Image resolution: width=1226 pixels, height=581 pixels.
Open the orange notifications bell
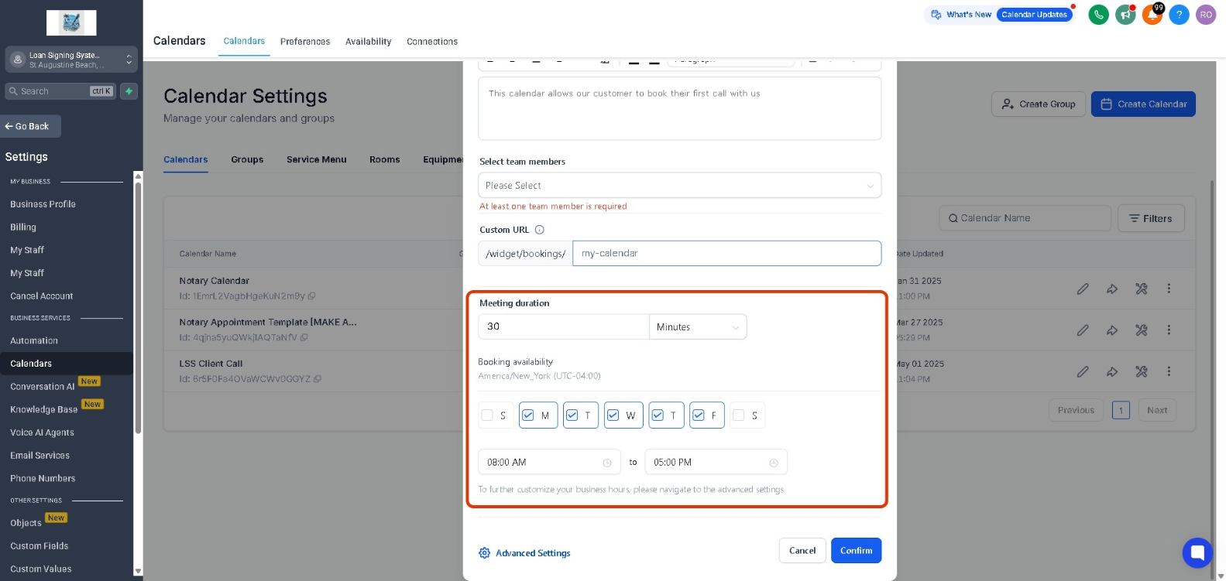pos(1152,15)
